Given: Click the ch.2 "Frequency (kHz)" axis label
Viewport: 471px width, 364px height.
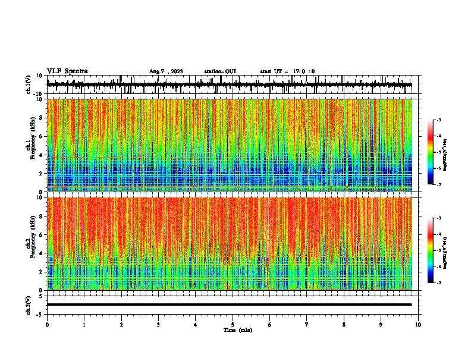Looking at the screenshot, I should [33, 237].
